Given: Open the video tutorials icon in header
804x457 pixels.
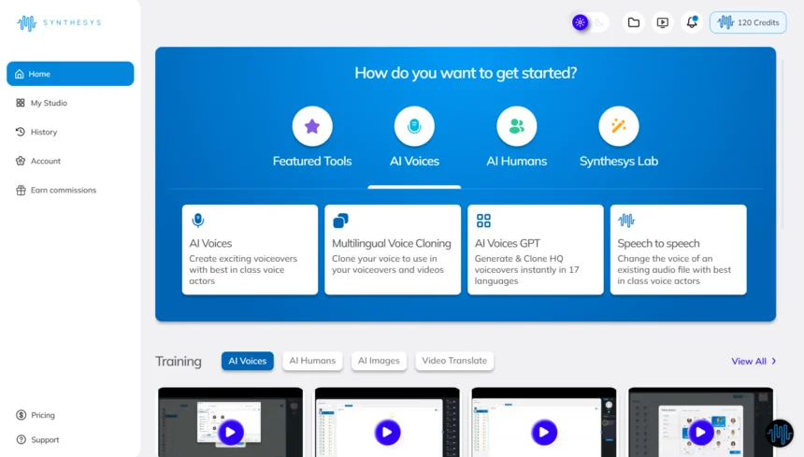Looking at the screenshot, I should pos(663,22).
